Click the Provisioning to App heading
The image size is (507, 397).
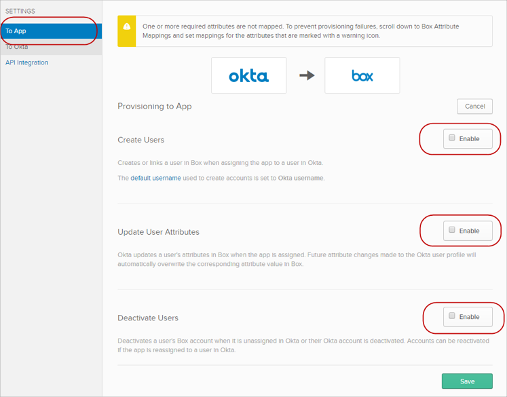155,106
